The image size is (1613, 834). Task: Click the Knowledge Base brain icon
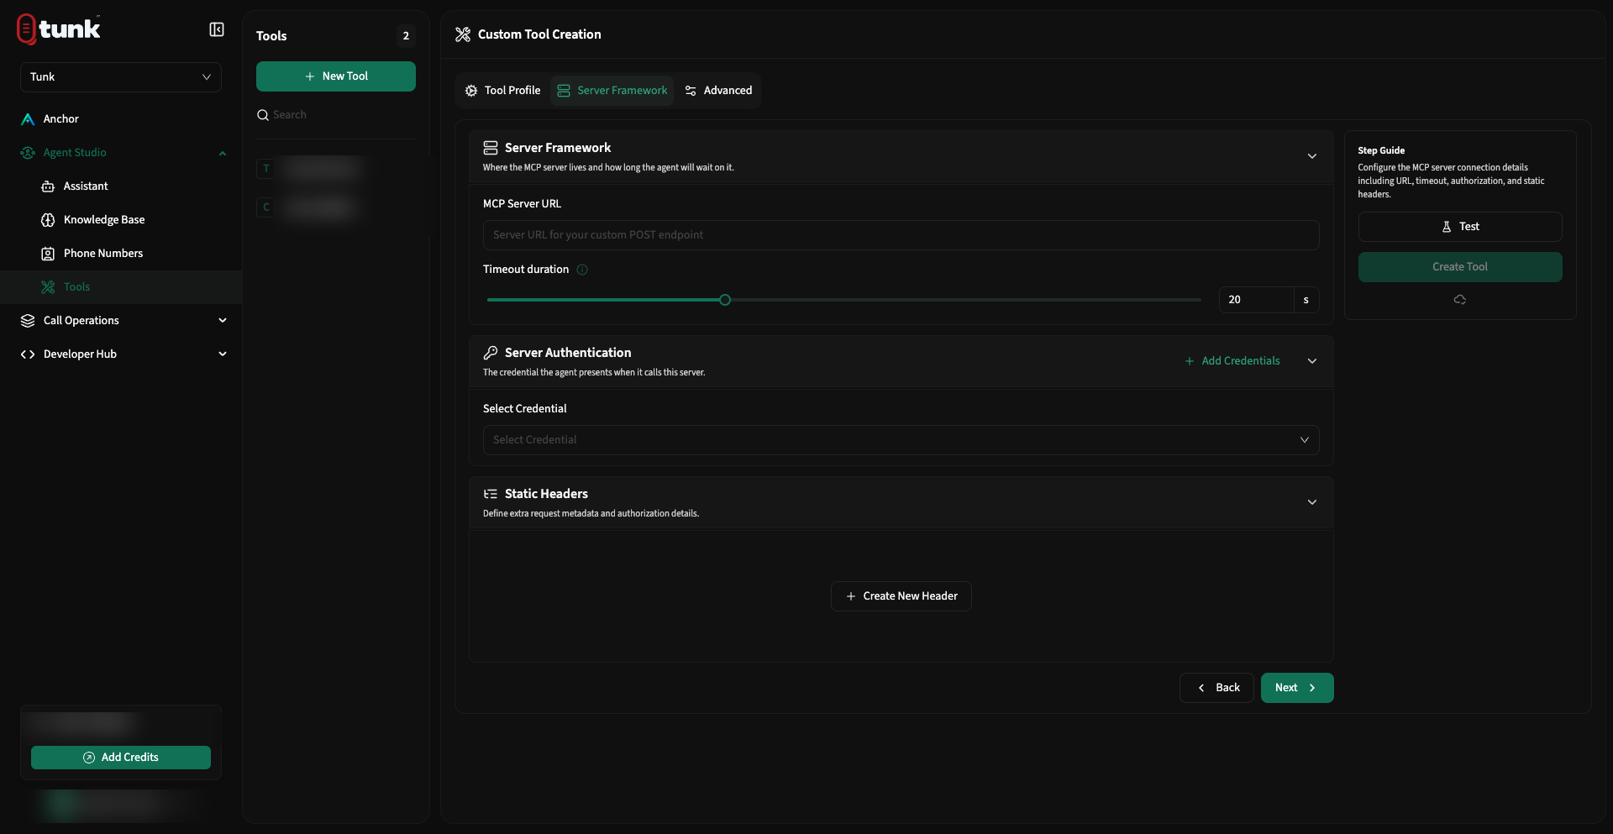pos(48,220)
